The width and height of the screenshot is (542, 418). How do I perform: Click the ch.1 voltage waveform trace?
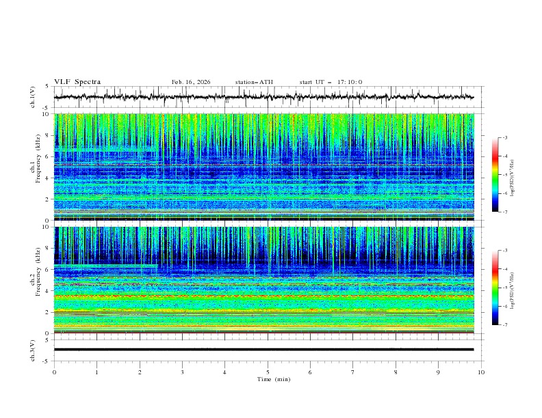click(263, 97)
